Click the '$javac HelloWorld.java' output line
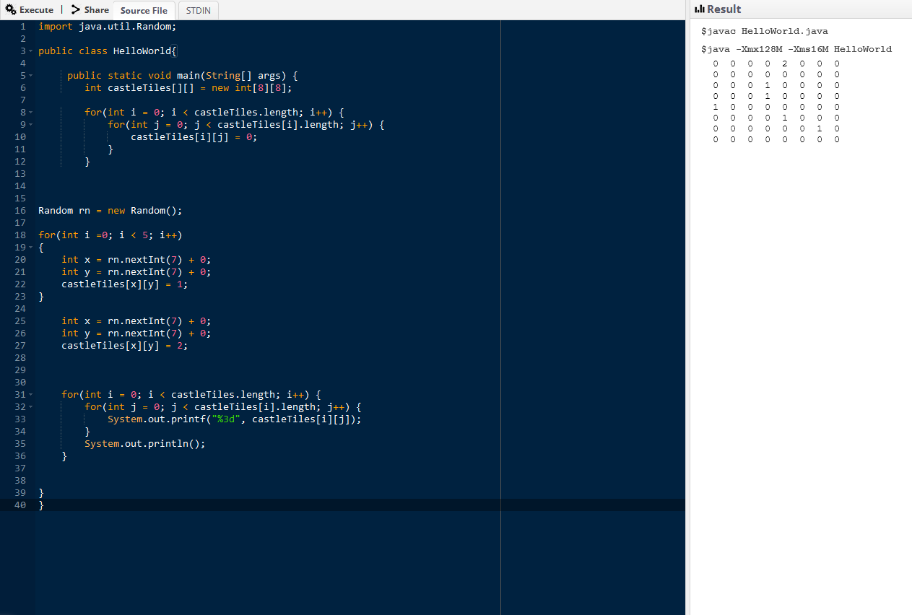Screen dimensions: 912x615 click(x=765, y=32)
